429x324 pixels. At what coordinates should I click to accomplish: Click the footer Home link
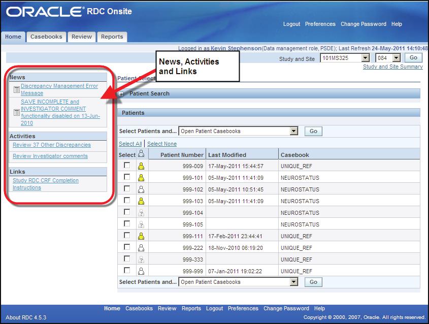coord(112,308)
